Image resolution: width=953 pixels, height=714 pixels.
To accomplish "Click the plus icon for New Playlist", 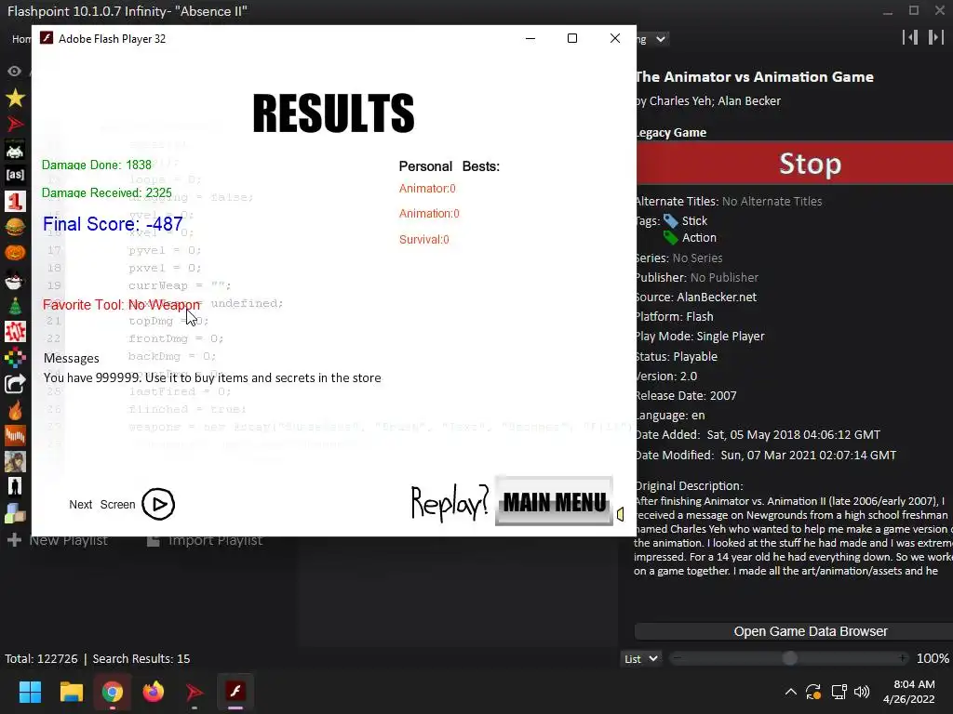I will (x=14, y=540).
